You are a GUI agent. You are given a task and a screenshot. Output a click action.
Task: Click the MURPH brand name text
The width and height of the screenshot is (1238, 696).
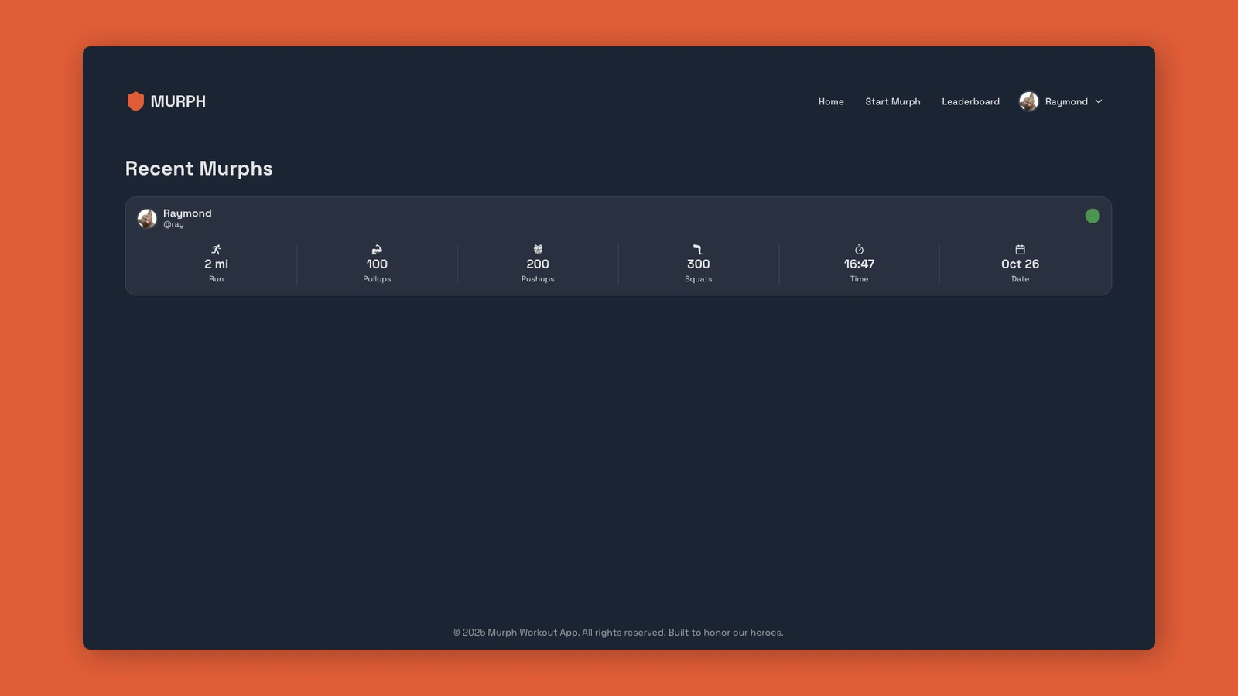click(178, 101)
